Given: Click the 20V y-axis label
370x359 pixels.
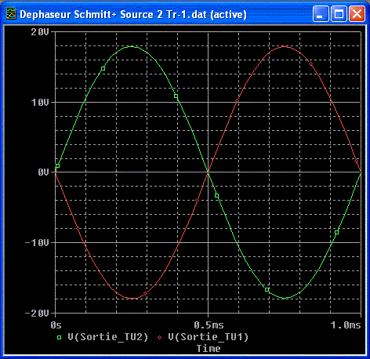Looking at the screenshot, I should coord(40,32).
